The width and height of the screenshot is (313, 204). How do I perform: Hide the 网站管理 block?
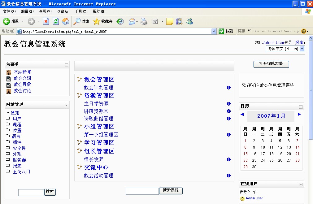pyautogui.click(x=66, y=105)
